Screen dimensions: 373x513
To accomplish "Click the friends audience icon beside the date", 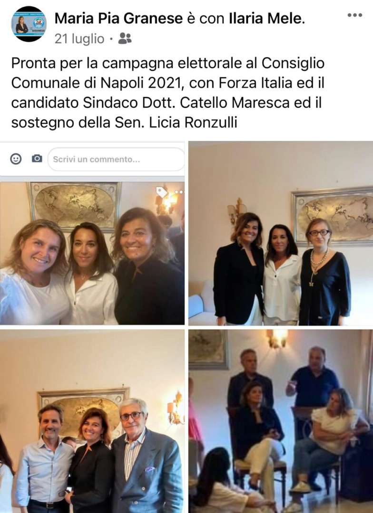I will tap(125, 38).
